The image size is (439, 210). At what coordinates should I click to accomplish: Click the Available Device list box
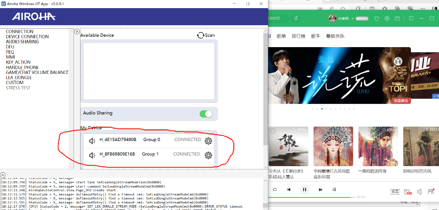pyautogui.click(x=149, y=71)
